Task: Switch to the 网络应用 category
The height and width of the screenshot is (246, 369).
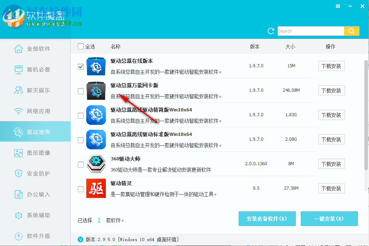Action: (x=35, y=111)
